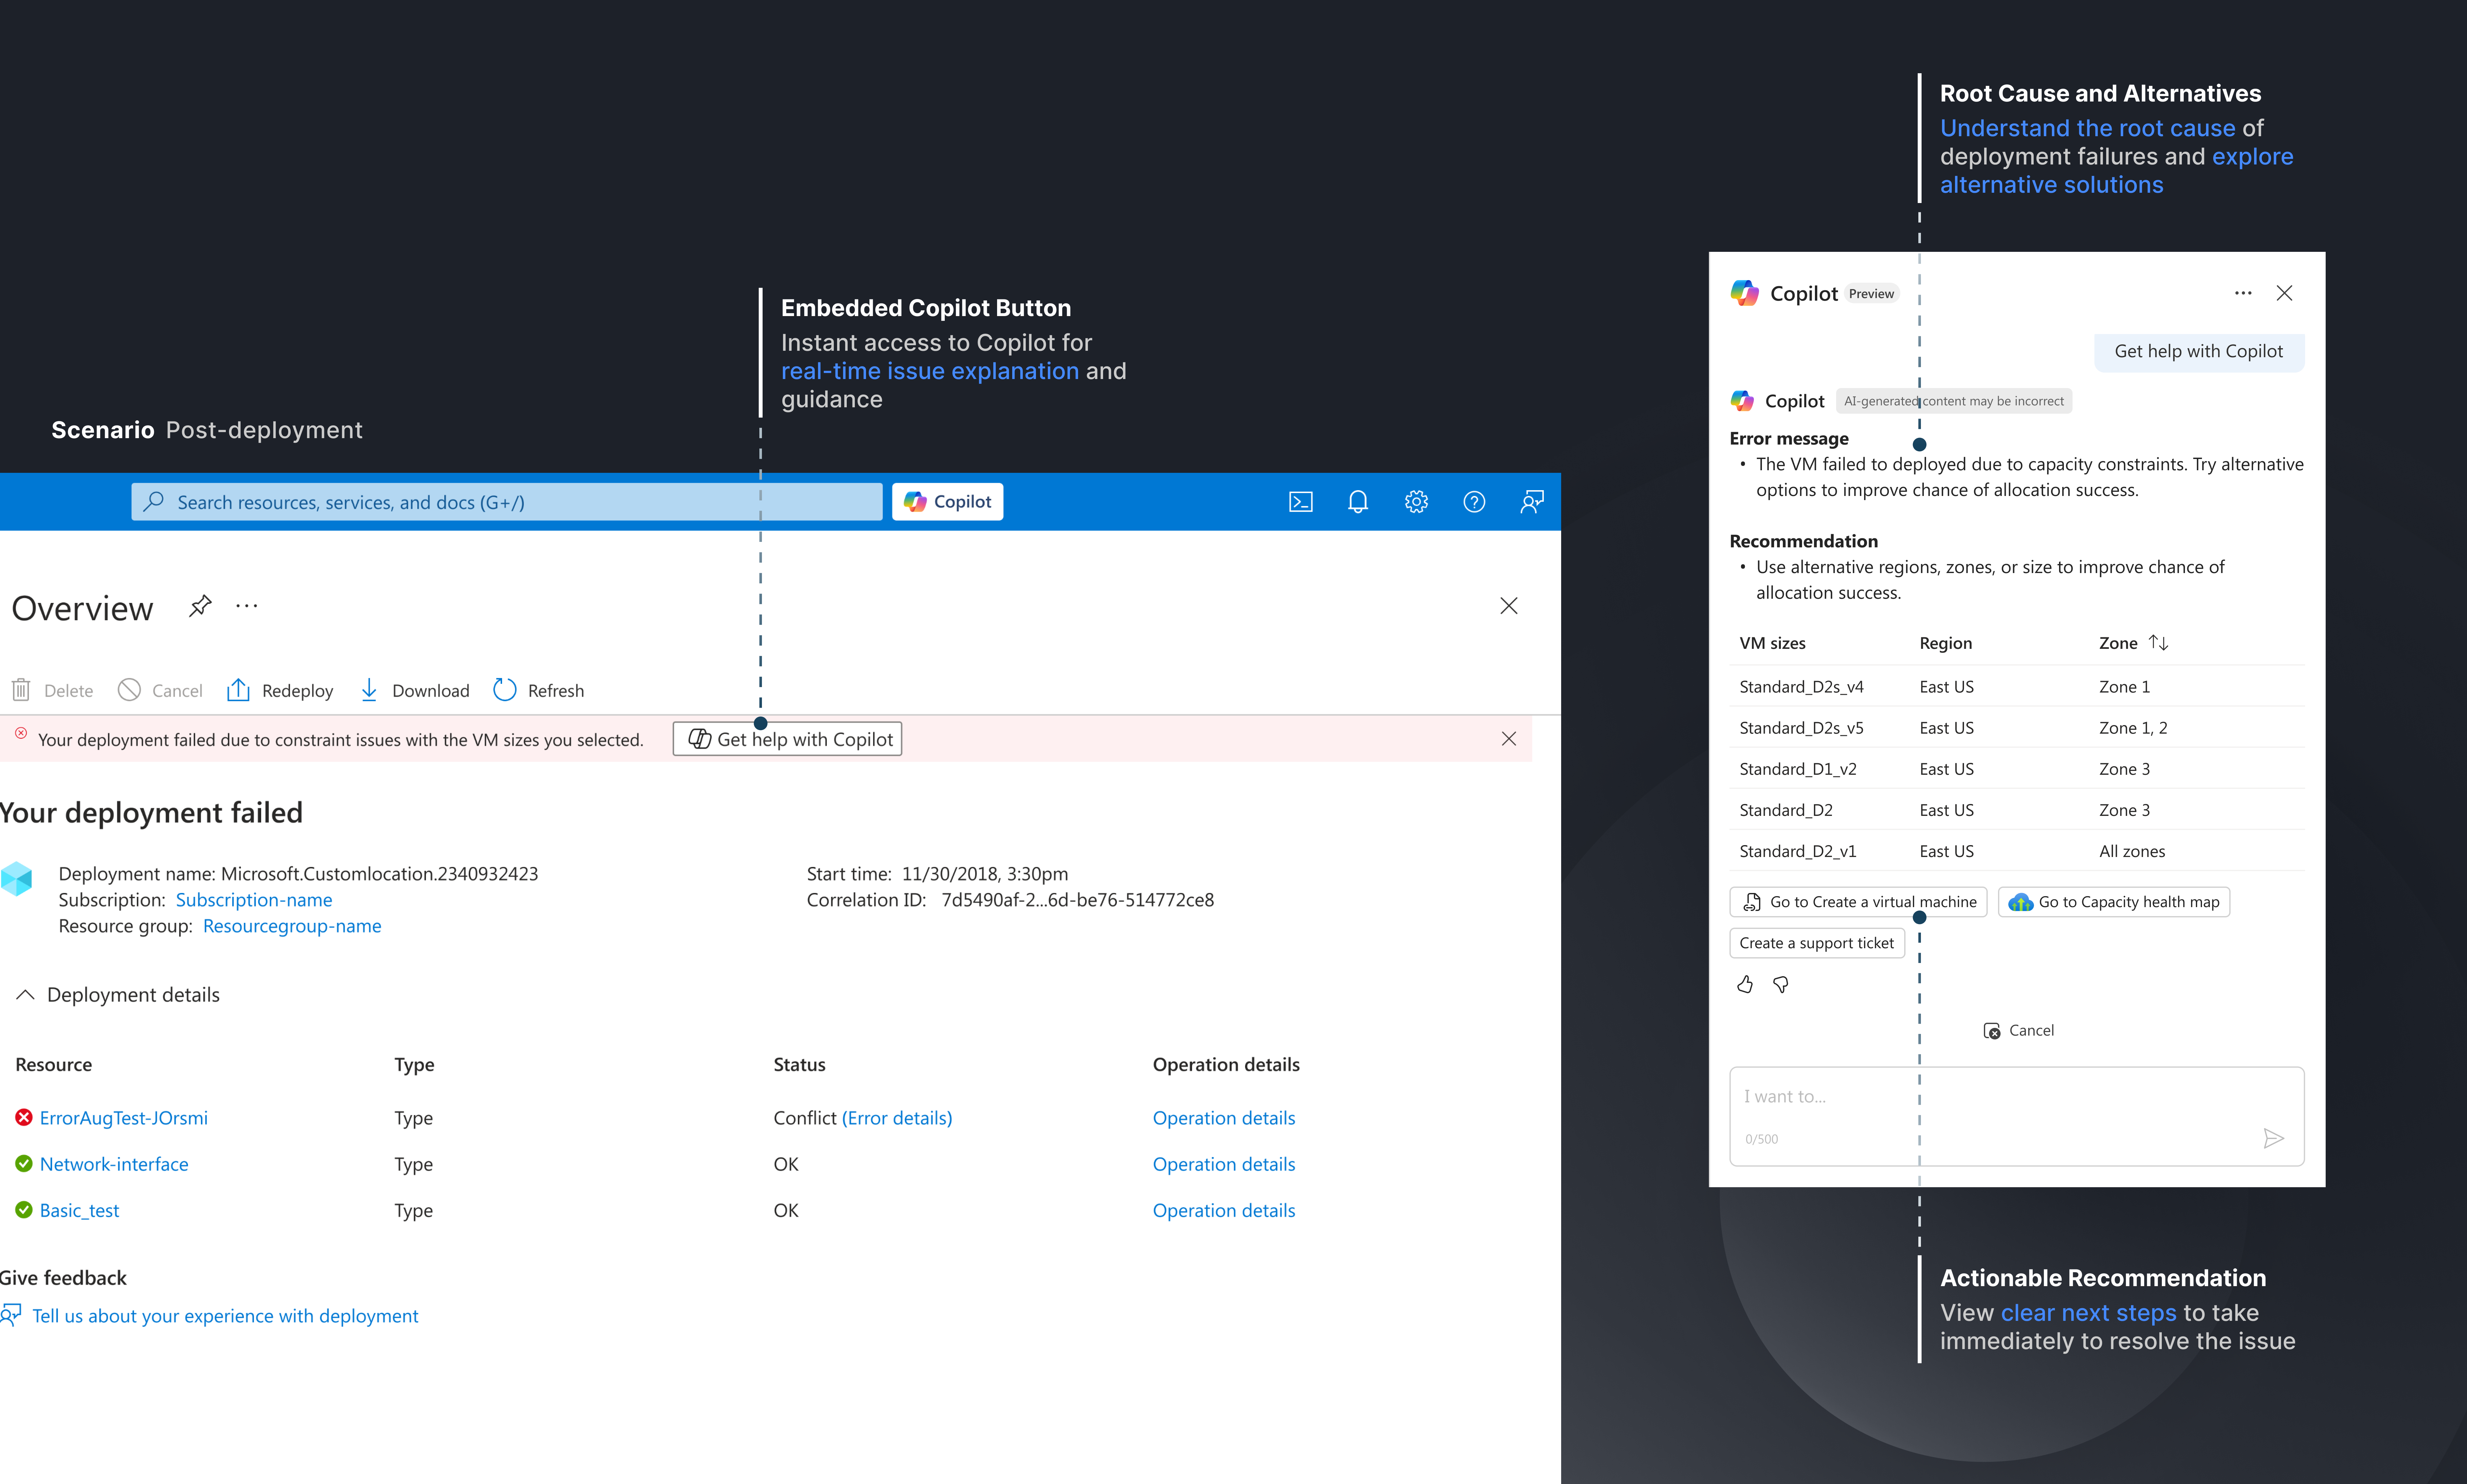Open the Network-interface resource
The image size is (2467, 1484).
tap(114, 1164)
